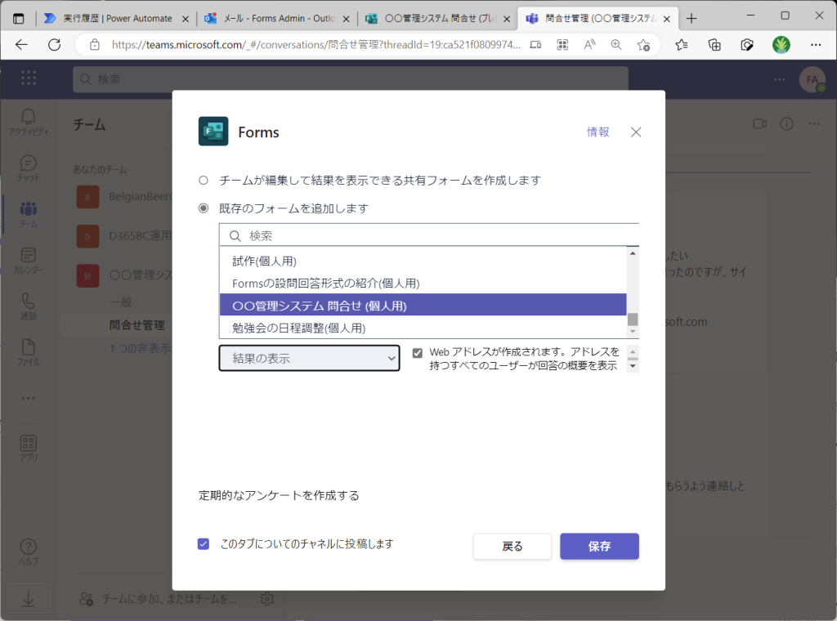Screen dimensions: 837x621
Task: Open the read aloud icon
Action: click(589, 45)
